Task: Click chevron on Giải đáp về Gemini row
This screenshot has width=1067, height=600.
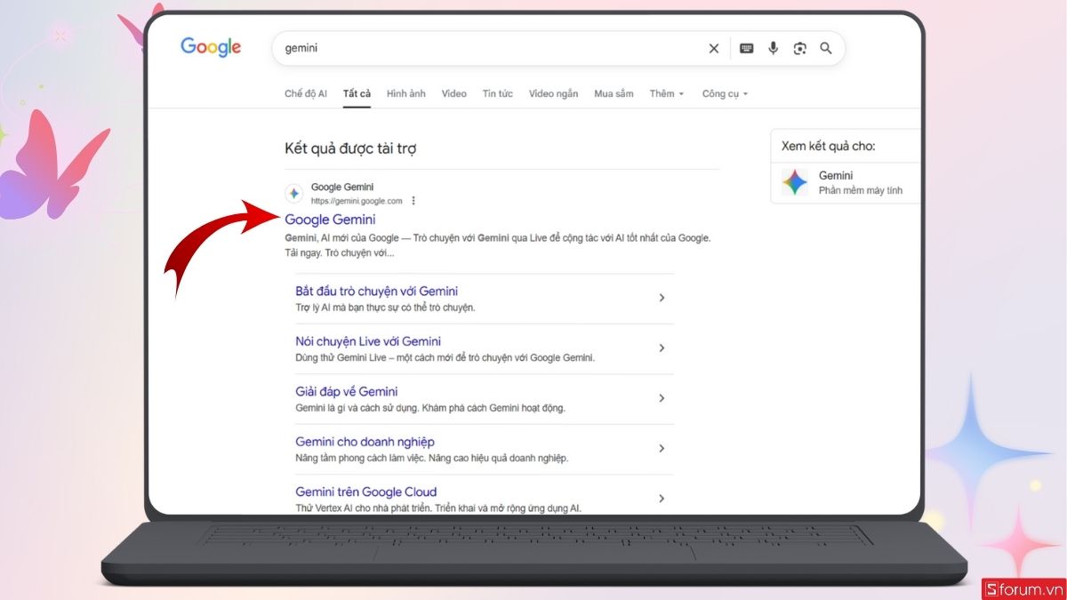Action: 662,398
